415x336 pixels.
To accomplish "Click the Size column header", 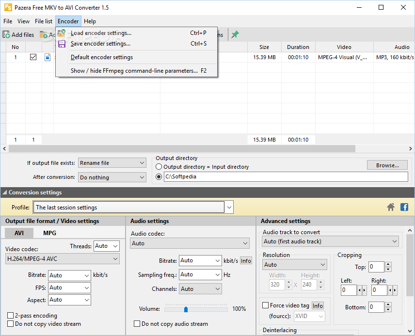I will click(x=264, y=47).
